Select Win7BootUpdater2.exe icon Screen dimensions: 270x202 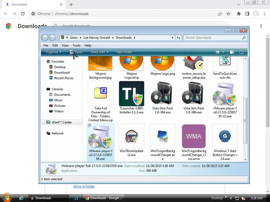click(x=132, y=136)
